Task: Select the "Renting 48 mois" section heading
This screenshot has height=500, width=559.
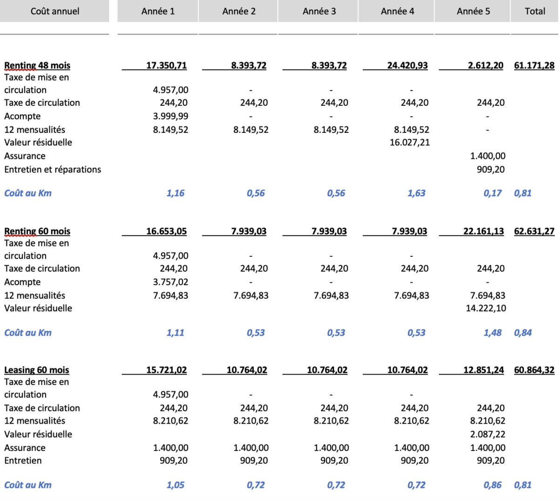Action: [x=37, y=65]
